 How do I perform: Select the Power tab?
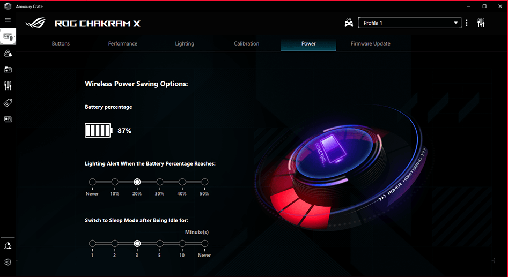[x=308, y=44]
